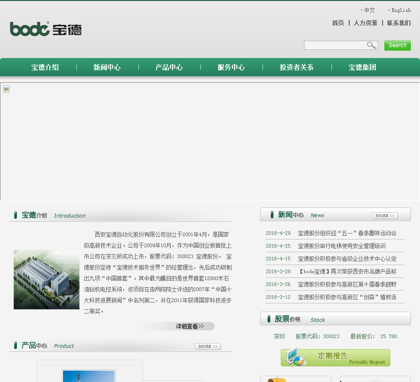This screenshot has width=420, height=382.
Task: Click 详细查看>> under the introduction
Action: [190, 326]
